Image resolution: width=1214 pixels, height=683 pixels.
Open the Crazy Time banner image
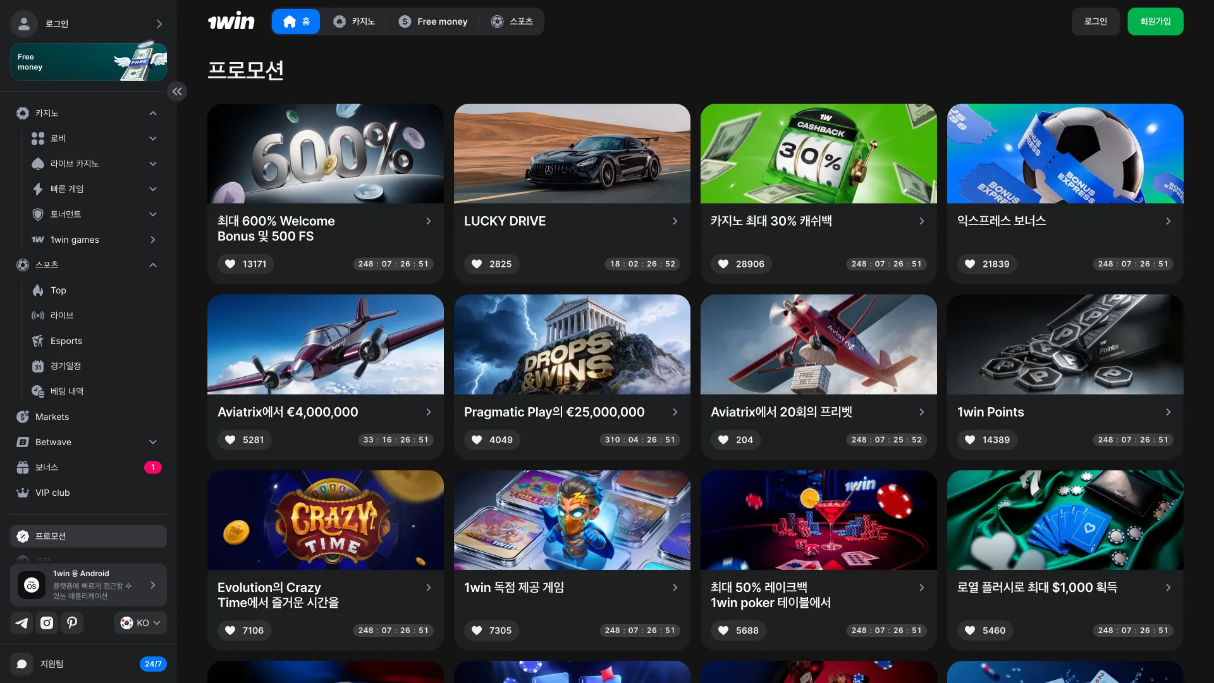click(x=326, y=520)
